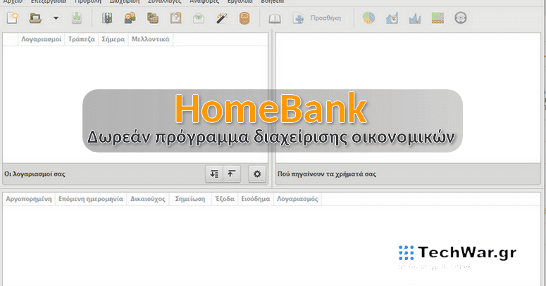Click the Εισόδημα column header
546x286 pixels.
click(256, 199)
